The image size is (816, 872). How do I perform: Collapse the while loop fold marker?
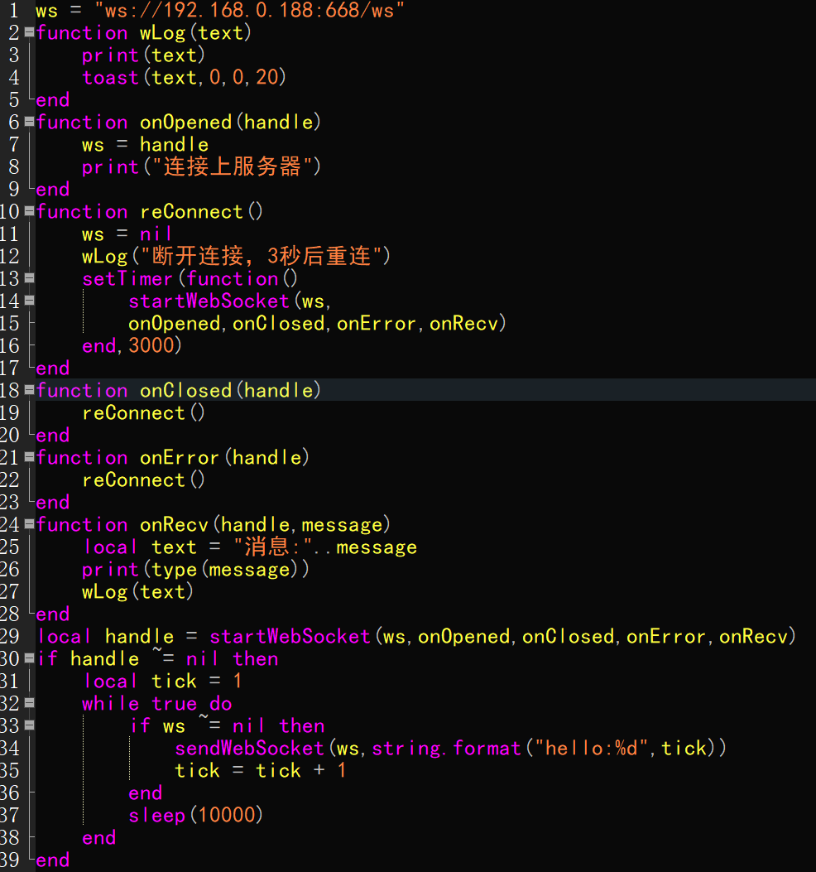[x=30, y=703]
